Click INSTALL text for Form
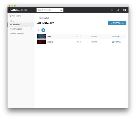The image size is (136, 119). tap(118, 37)
